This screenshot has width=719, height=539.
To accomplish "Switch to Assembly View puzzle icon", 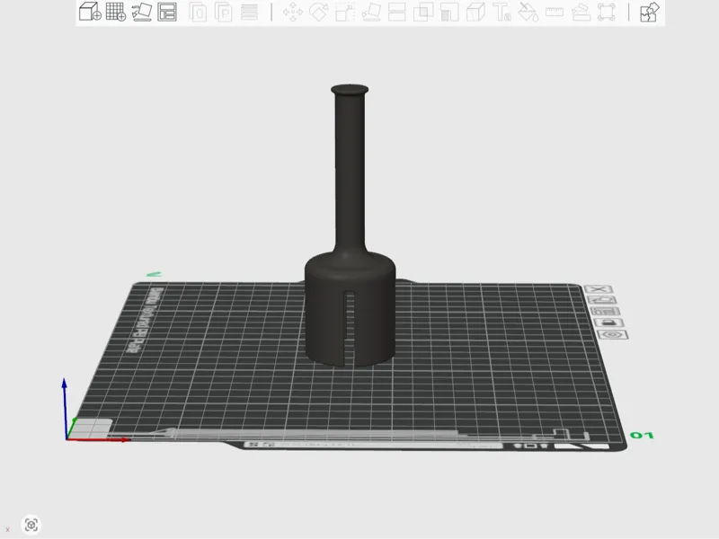I will 649,12.
